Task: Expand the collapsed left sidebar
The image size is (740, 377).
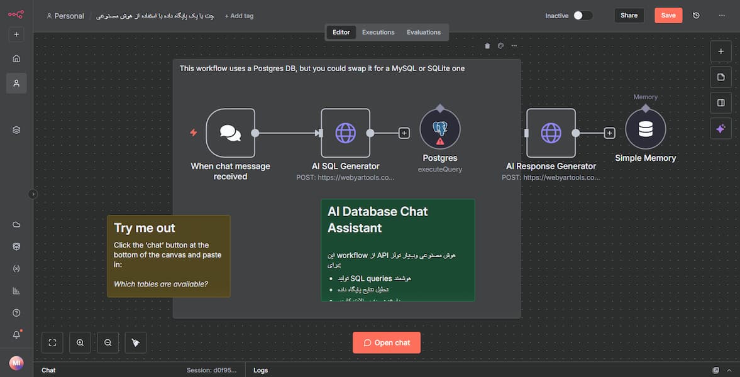Action: click(33, 194)
